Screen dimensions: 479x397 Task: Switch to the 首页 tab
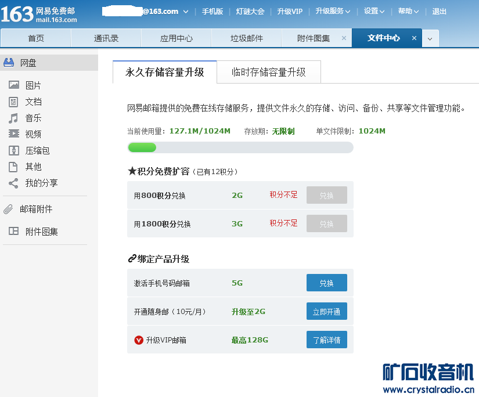[36, 38]
